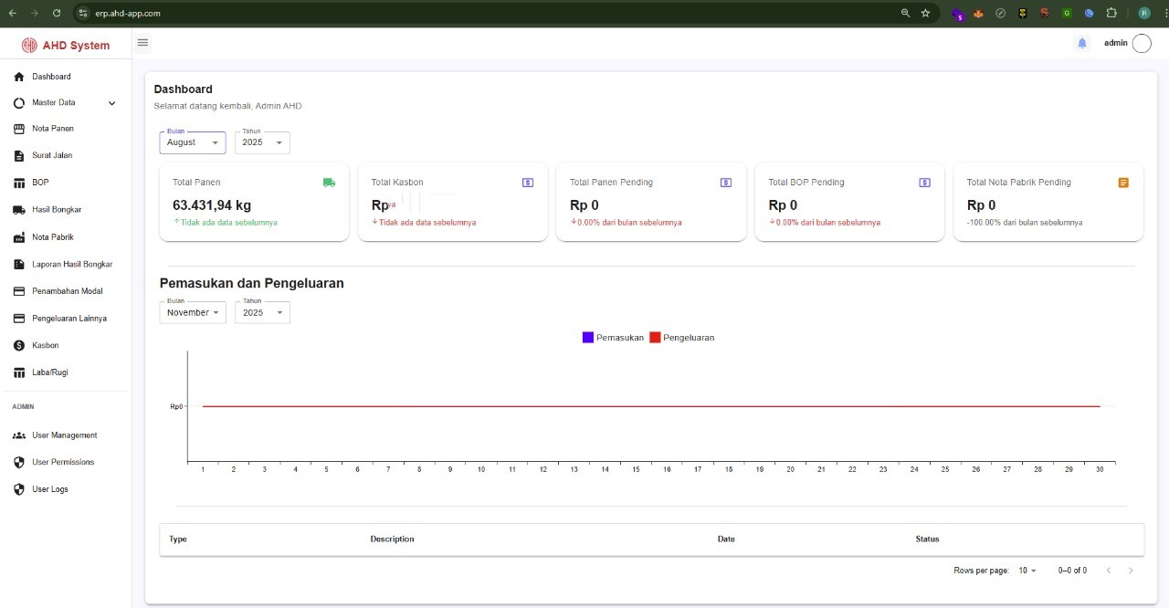
Task: Open the November month dropdown for chart
Action: coord(193,313)
